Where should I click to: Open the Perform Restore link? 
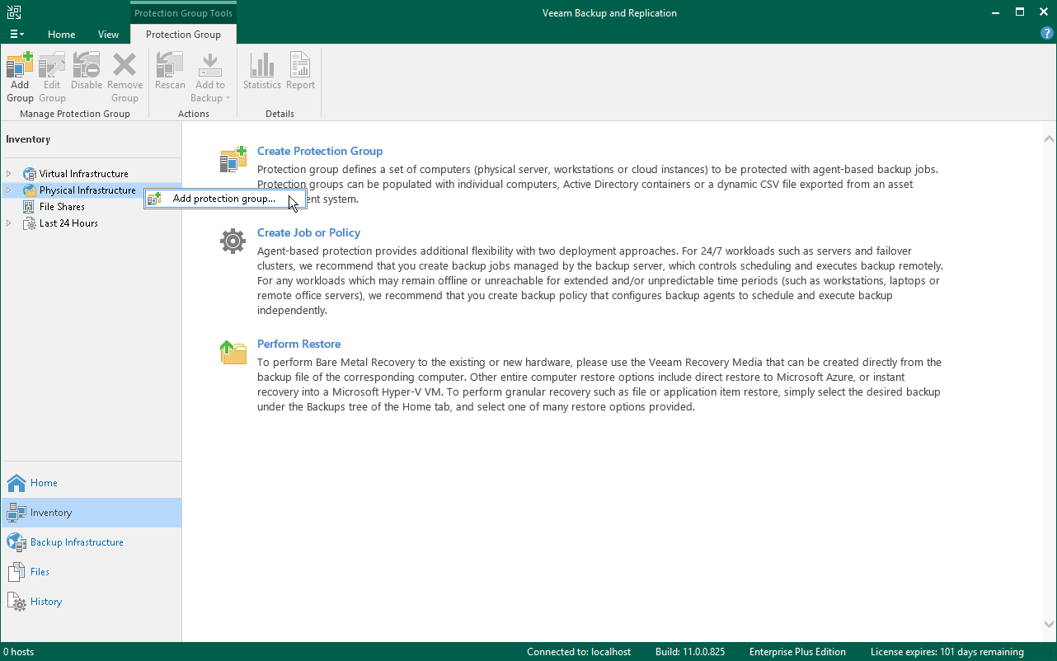298,344
